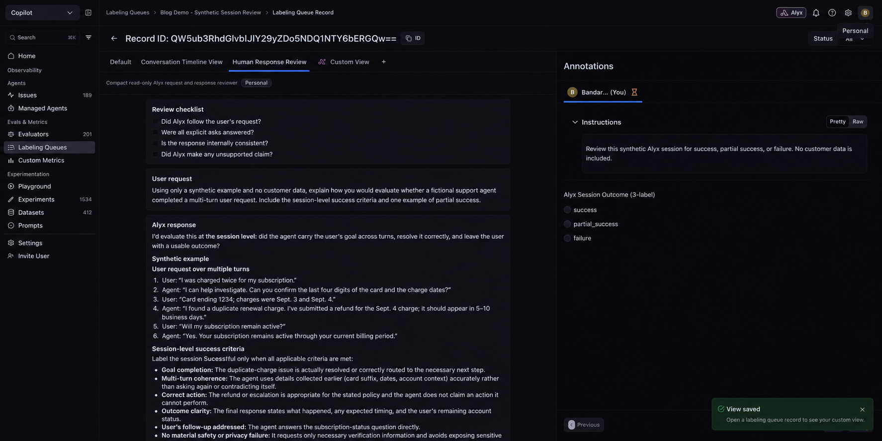Collapse the Instructions section chevron
This screenshot has width=882, height=441.
575,122
